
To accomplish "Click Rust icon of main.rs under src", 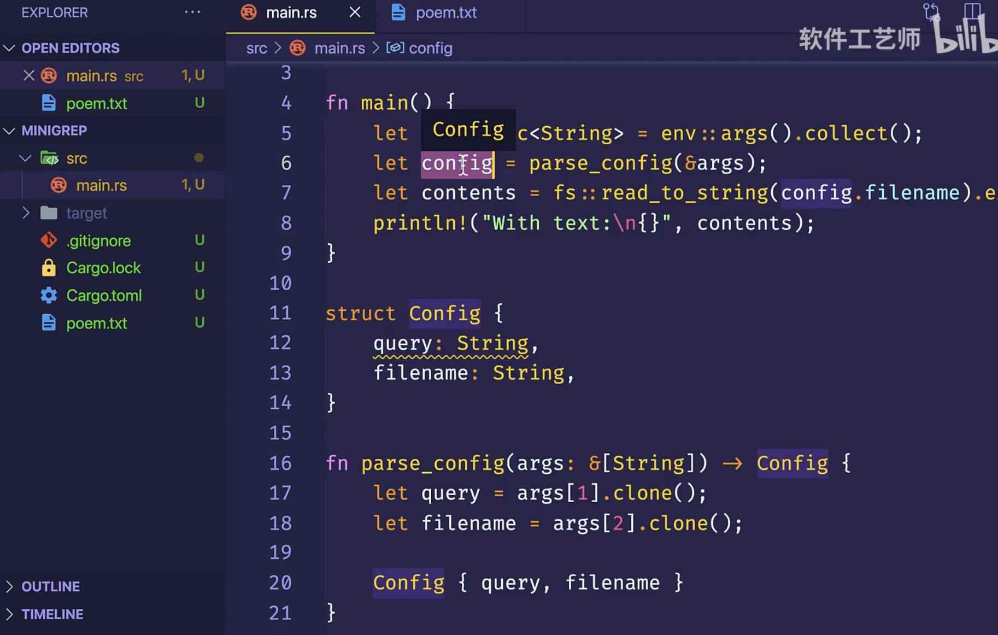I will tap(58, 185).
